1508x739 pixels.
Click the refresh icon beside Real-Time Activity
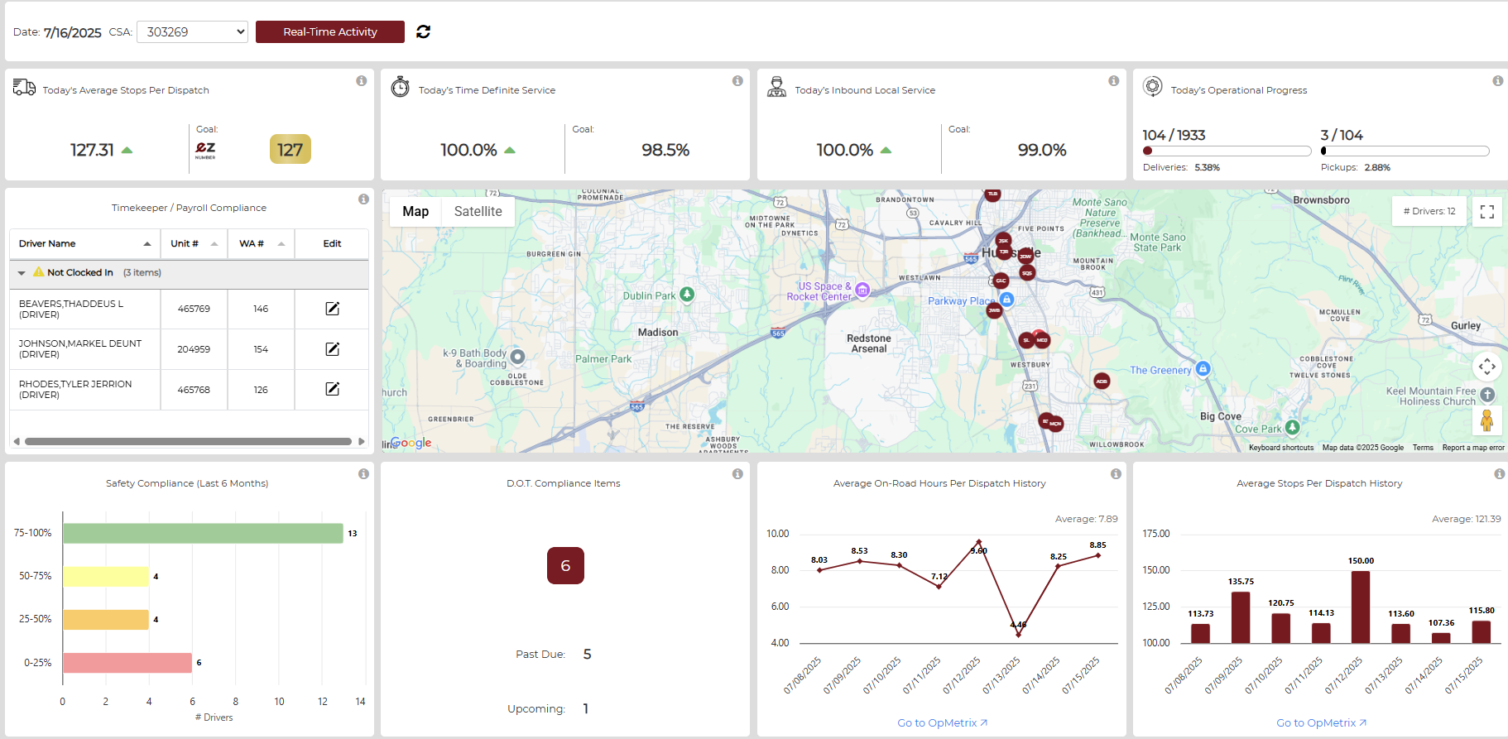coord(423,31)
